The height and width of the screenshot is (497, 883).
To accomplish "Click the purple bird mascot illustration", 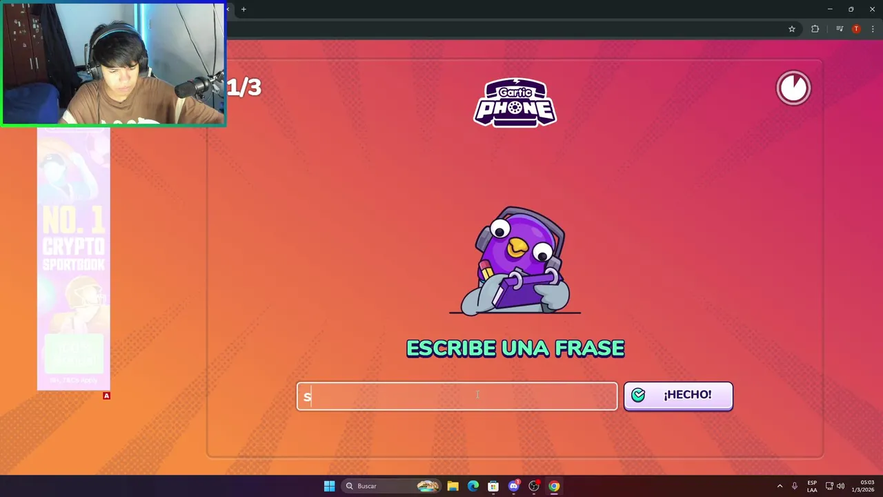I will (x=515, y=261).
